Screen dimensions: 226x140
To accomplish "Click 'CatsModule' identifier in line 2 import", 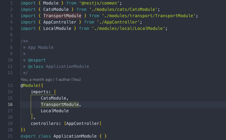I will click(x=56, y=10).
